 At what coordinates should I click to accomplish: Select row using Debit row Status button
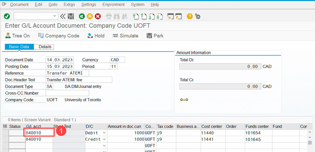pyautogui.click(x=17, y=133)
